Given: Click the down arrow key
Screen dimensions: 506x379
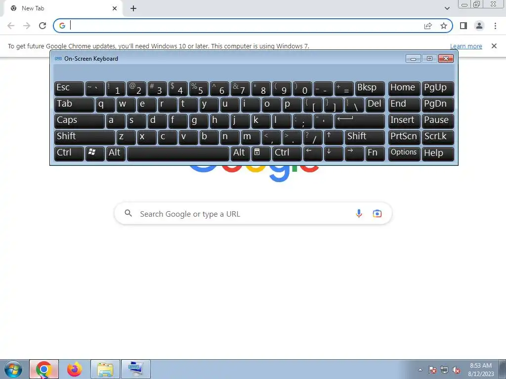Looking at the screenshot, I should click(334, 153).
